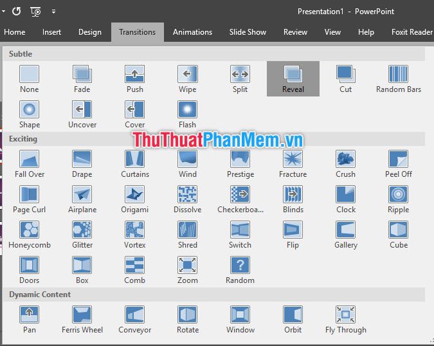
Task: Start slideshow from beginning toolbar icon
Action: (35, 12)
